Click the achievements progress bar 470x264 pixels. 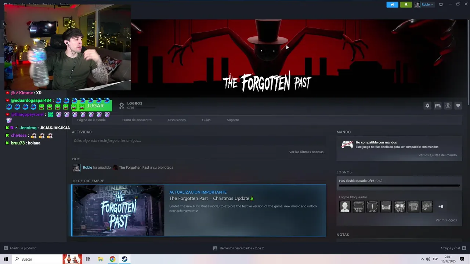click(399, 186)
